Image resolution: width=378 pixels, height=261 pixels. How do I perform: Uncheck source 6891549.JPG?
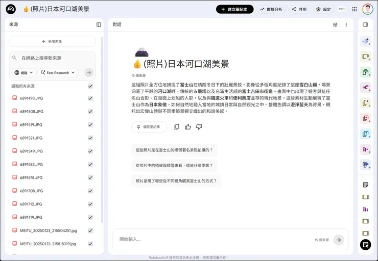tap(90, 151)
